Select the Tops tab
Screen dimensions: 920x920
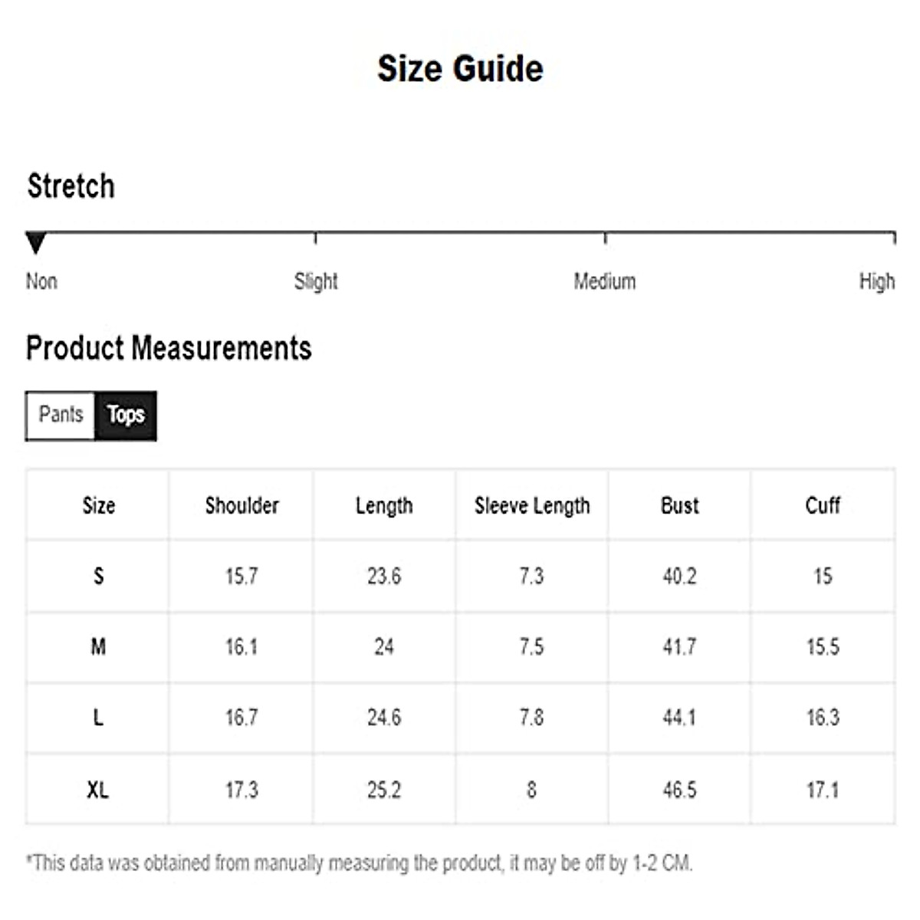pyautogui.click(x=126, y=415)
